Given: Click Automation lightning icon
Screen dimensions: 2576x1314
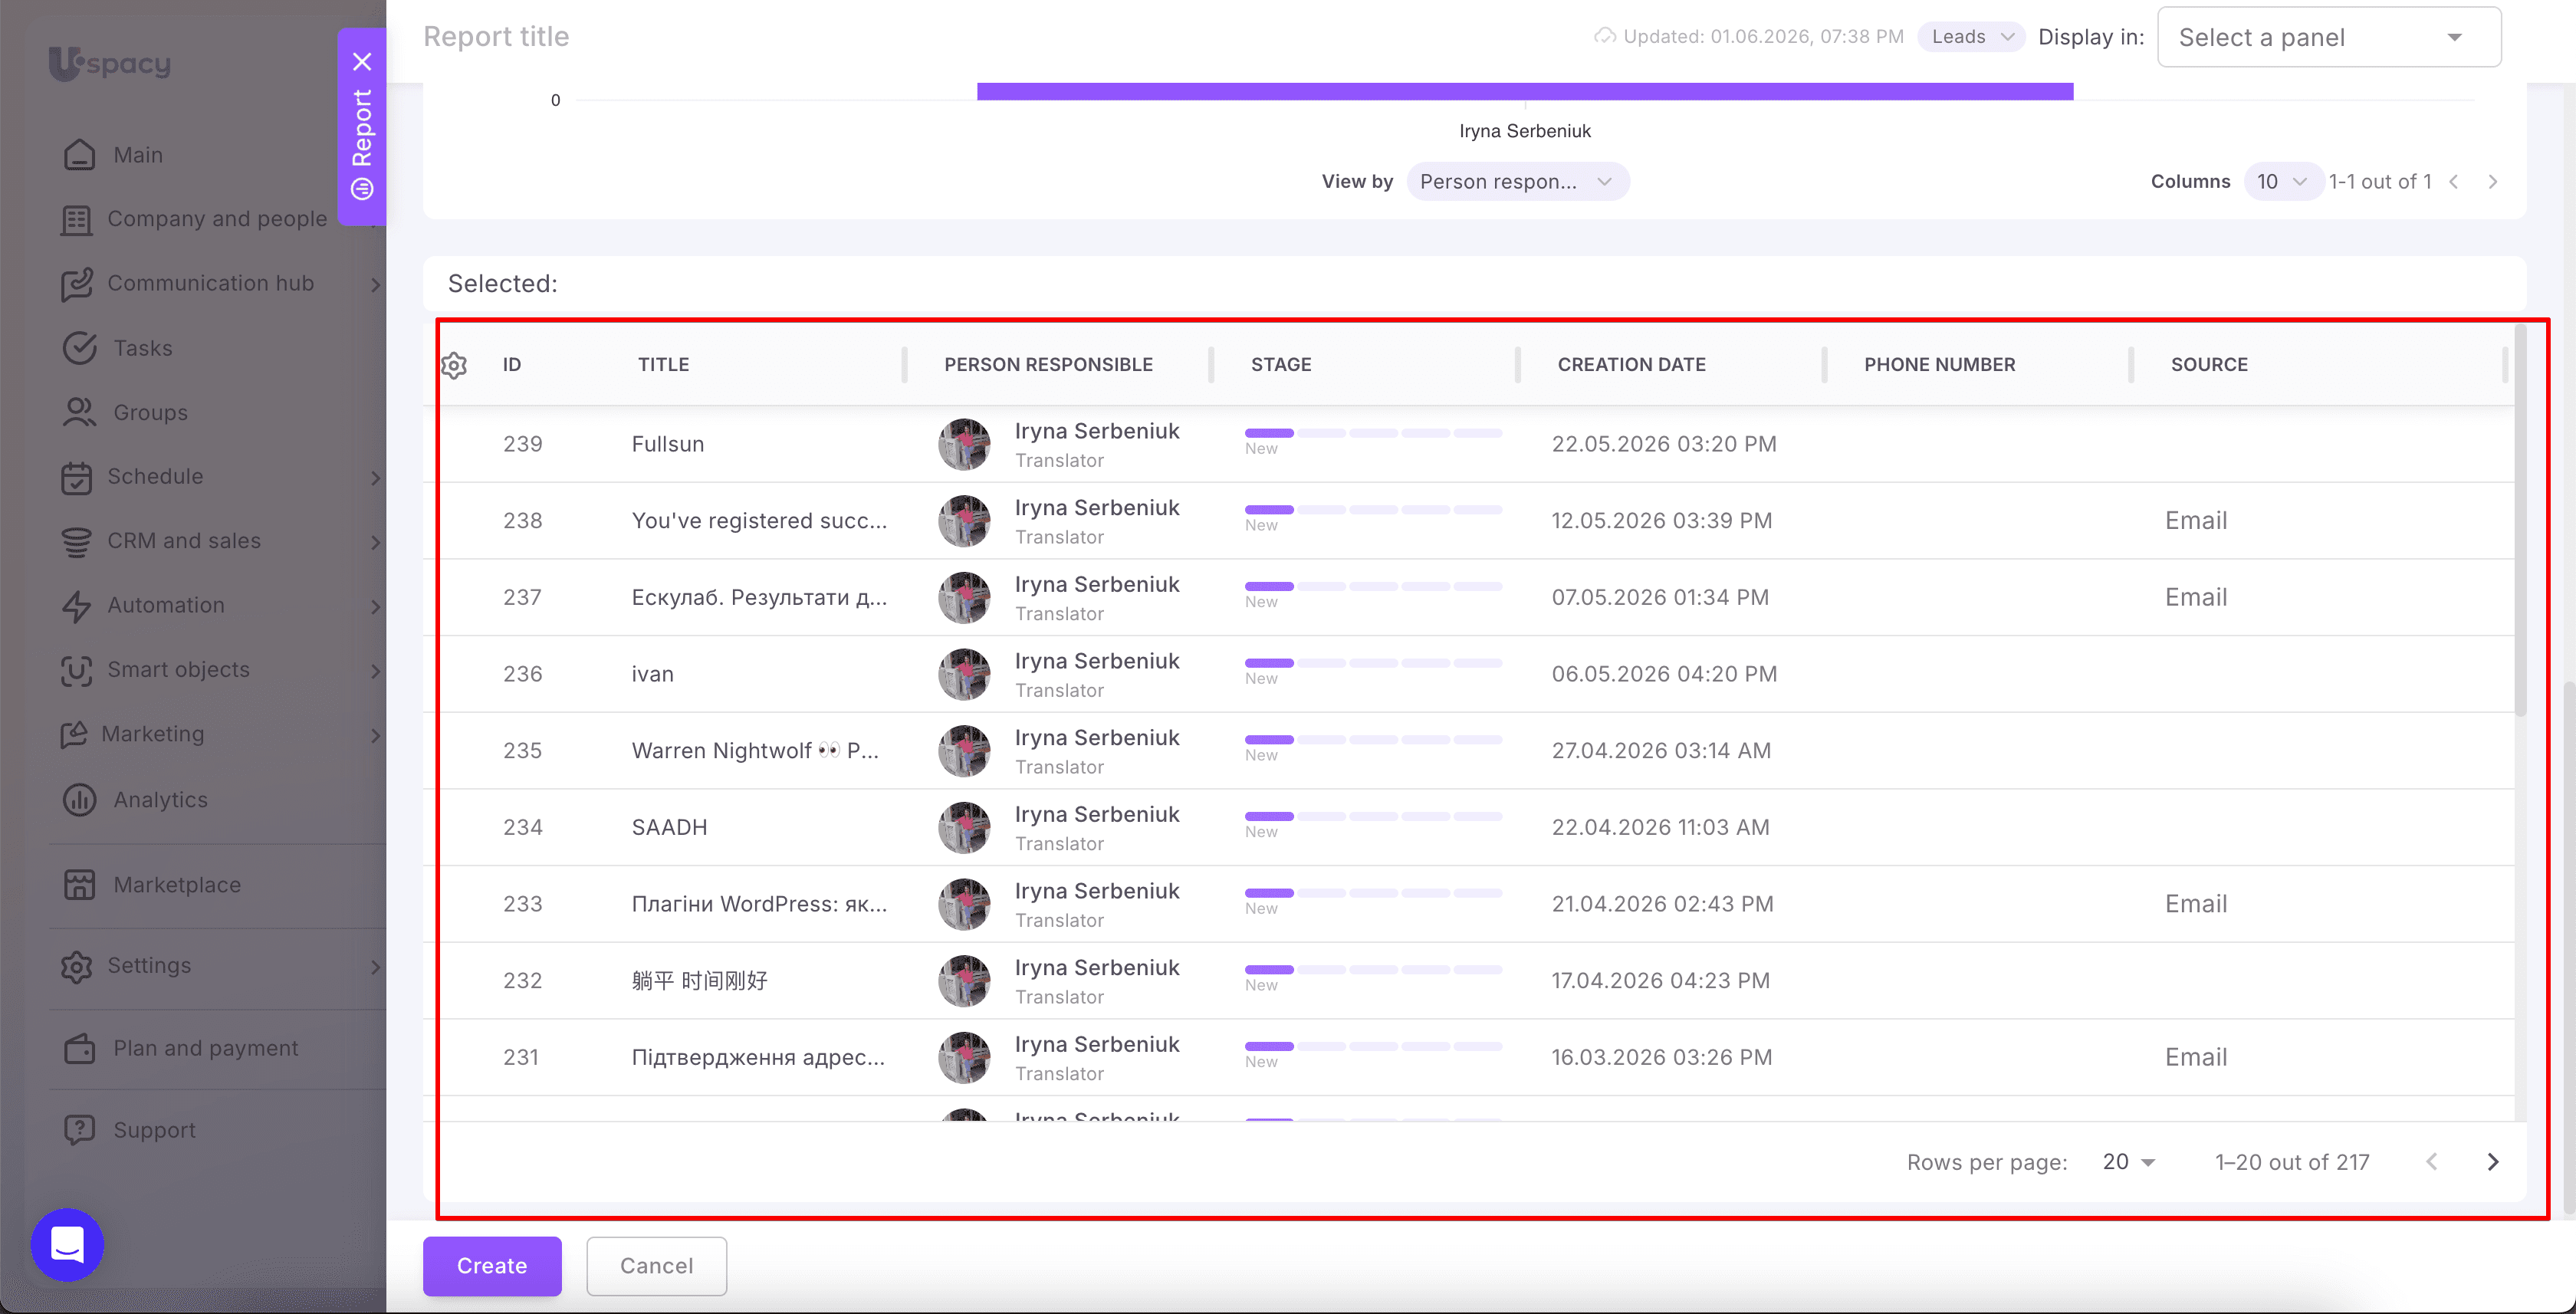Looking at the screenshot, I should [x=77, y=606].
